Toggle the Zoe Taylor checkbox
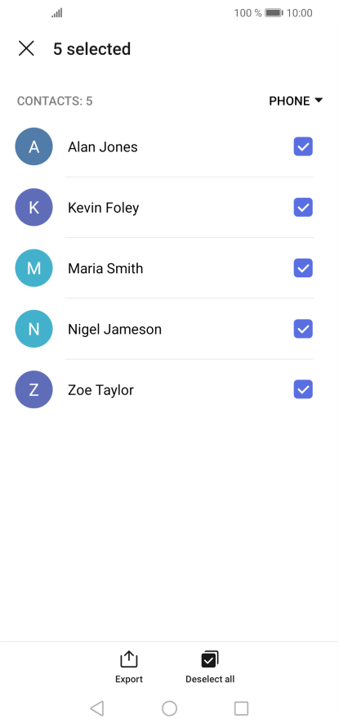Screen dimensions: 339x728 click(303, 390)
